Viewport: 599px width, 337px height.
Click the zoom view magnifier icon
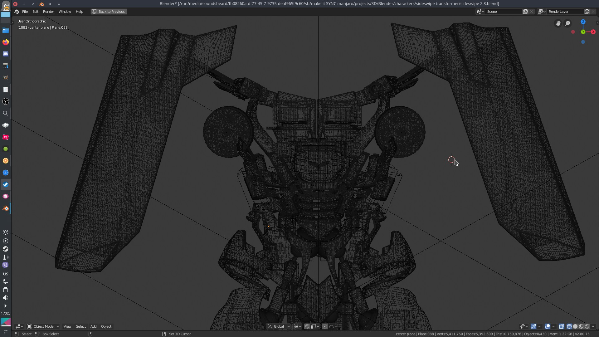568,23
